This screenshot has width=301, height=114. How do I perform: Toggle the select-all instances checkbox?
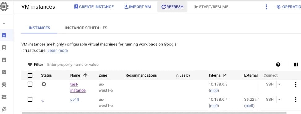pos(30,75)
